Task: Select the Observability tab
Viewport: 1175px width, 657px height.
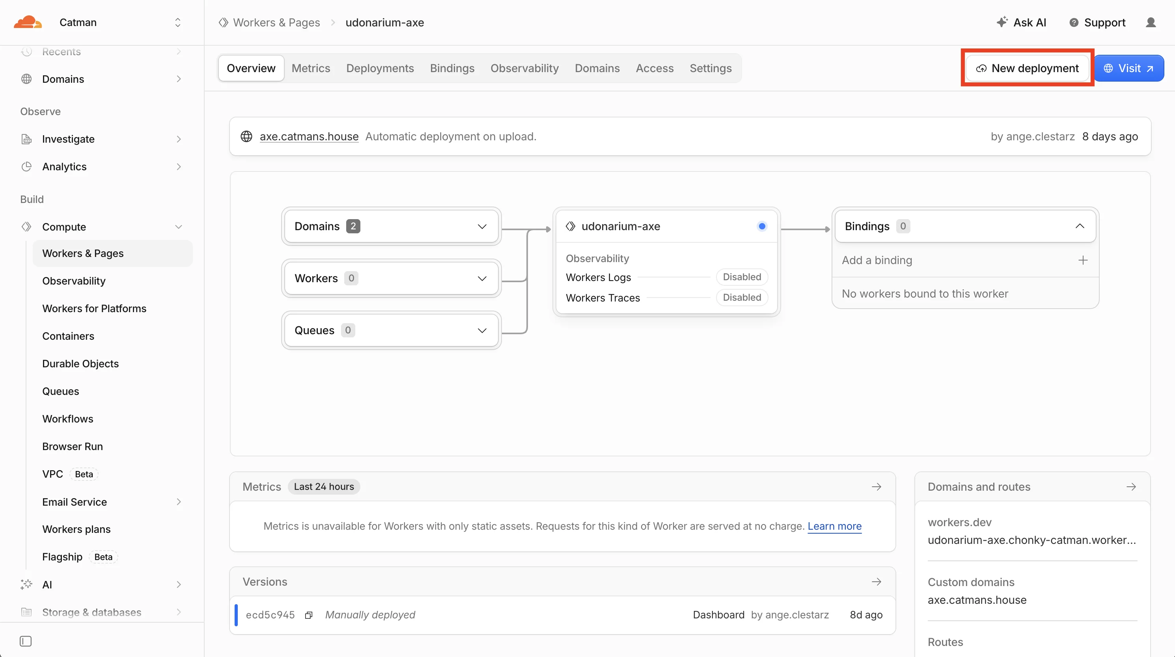Action: coord(524,68)
